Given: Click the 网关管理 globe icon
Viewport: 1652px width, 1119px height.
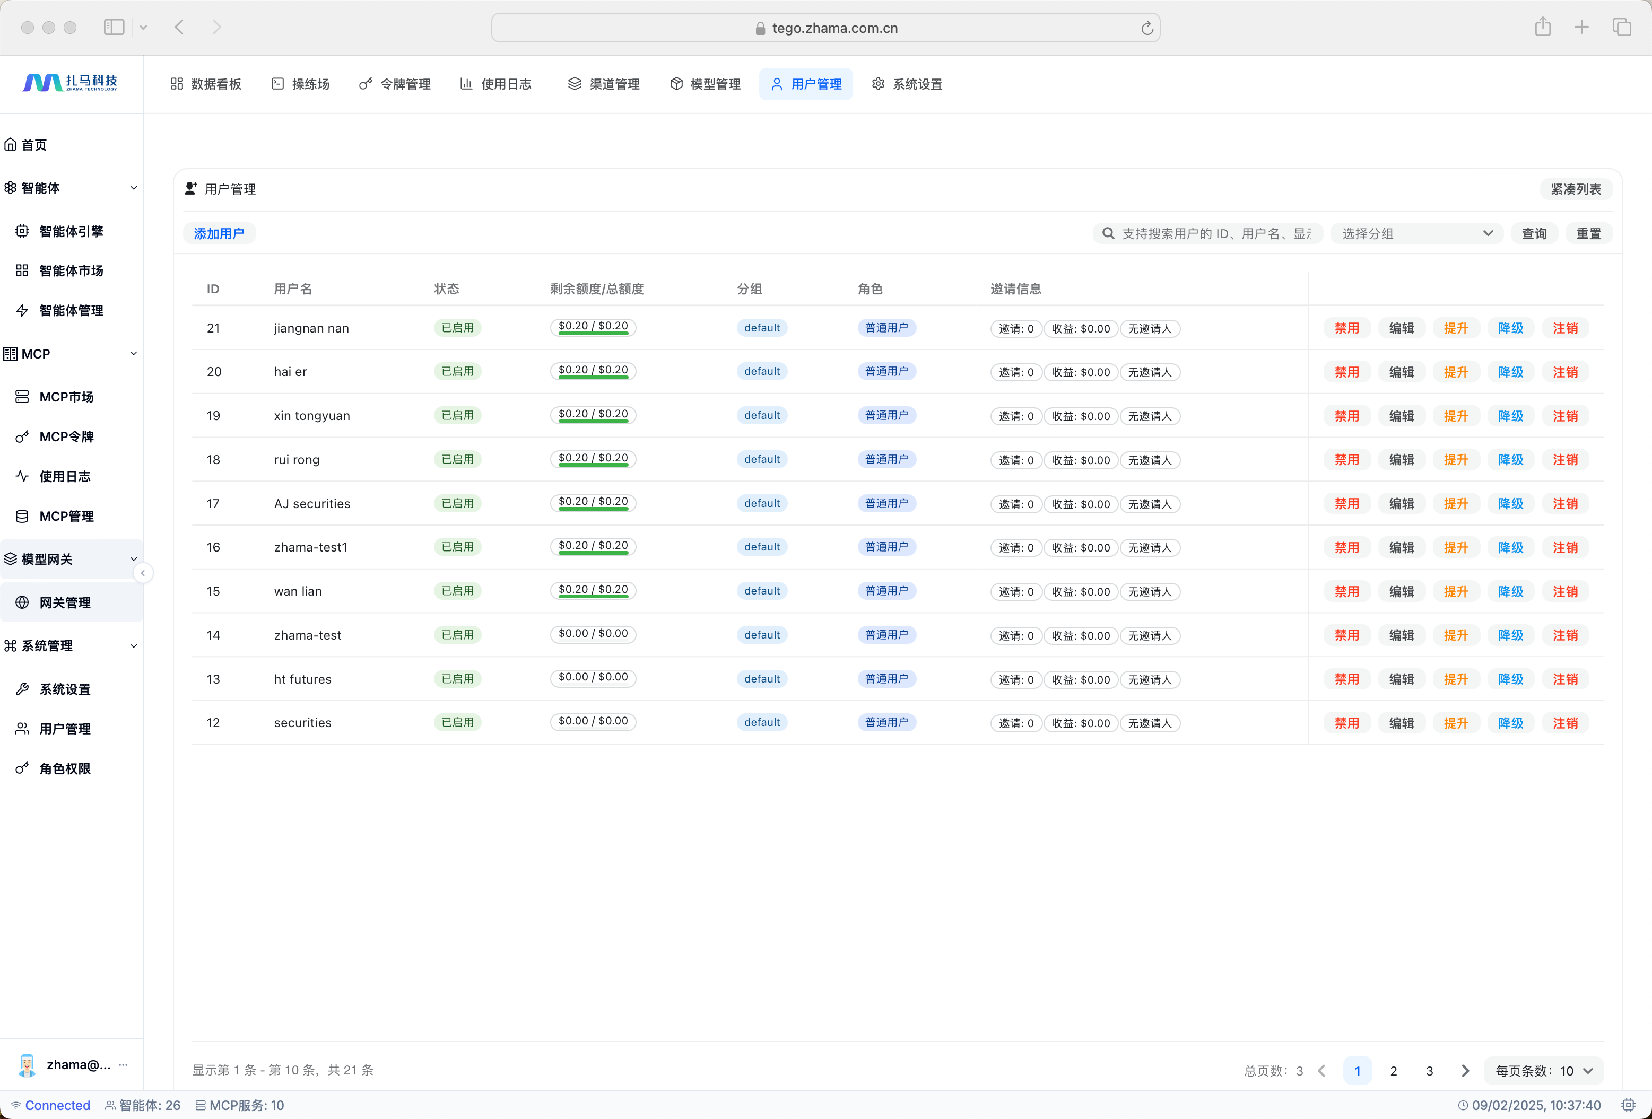Looking at the screenshot, I should point(22,602).
